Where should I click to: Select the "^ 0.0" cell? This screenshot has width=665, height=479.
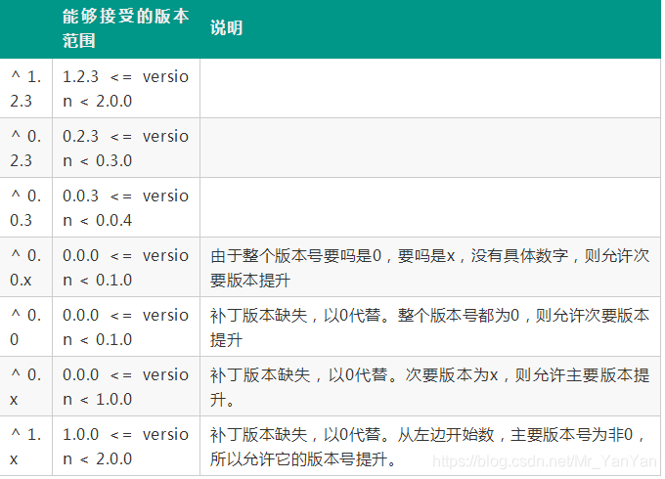click(x=26, y=327)
